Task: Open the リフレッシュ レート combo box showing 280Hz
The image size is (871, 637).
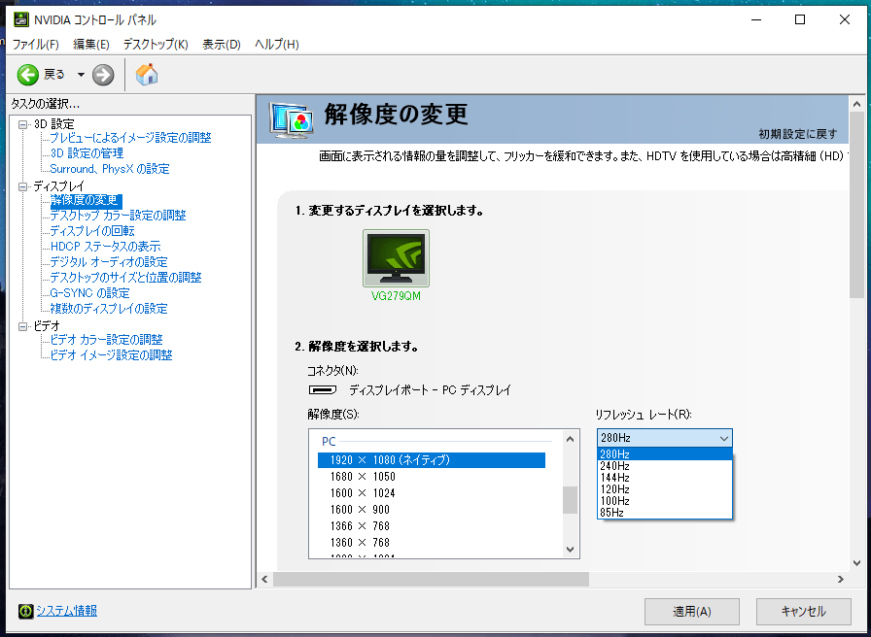Action: click(665, 438)
